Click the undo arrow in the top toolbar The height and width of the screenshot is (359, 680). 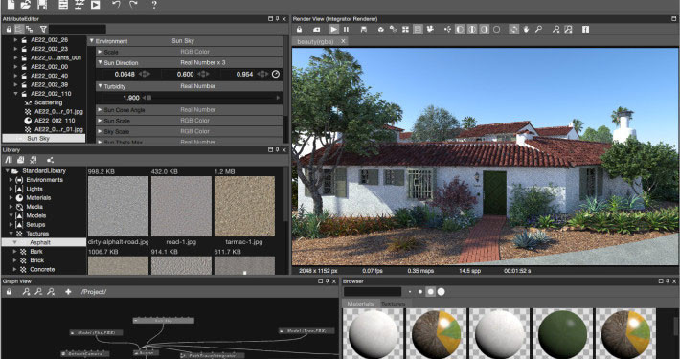tap(116, 5)
